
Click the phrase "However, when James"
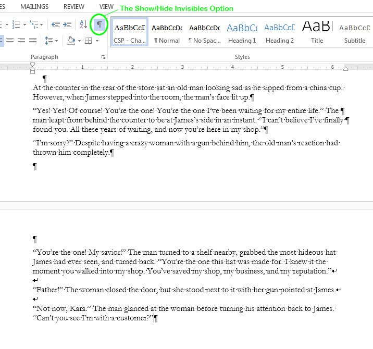pos(69,97)
